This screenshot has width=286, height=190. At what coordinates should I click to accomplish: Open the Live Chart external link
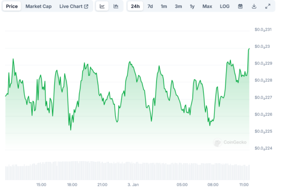pos(74,6)
